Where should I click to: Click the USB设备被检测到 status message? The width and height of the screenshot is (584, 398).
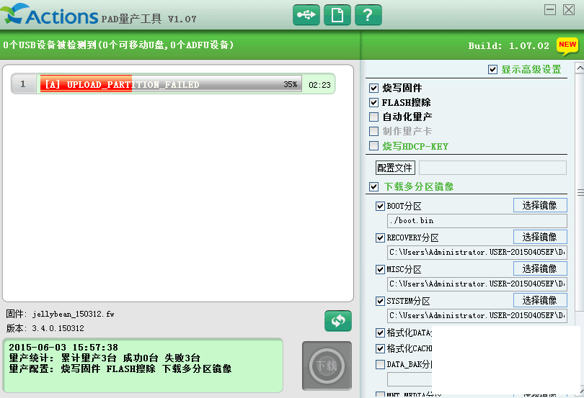click(x=118, y=45)
